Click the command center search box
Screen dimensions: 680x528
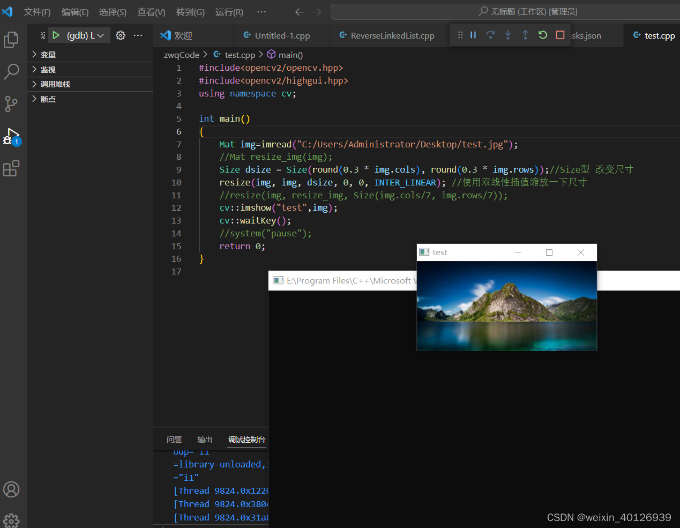tap(505, 11)
